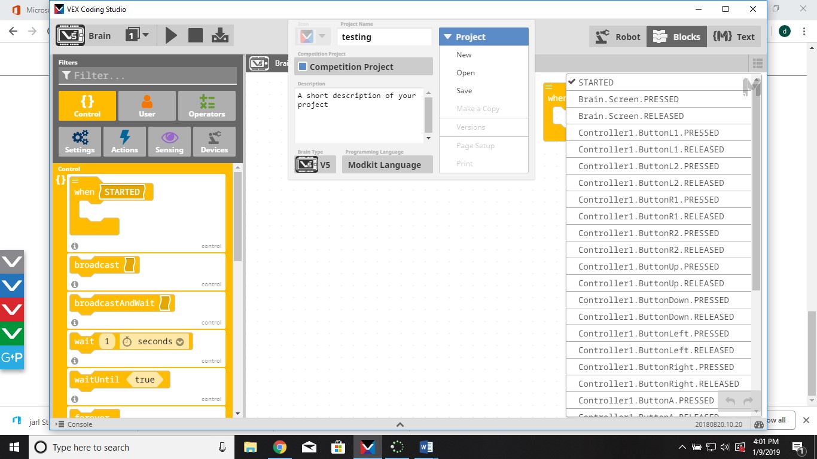Download the program to the V5 Brain
Screen dimensions: 817x459
(220, 35)
